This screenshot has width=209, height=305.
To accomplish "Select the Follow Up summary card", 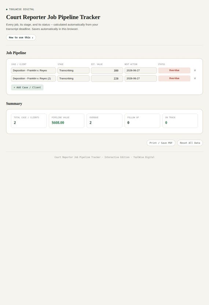I will pos(142,121).
